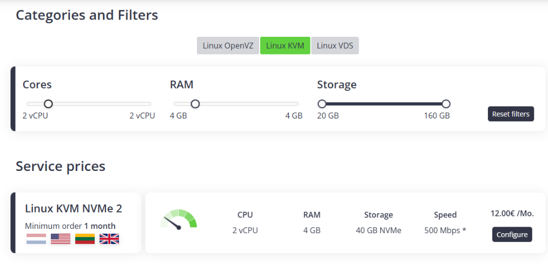Click the 160 GB storage maximum label

(x=437, y=116)
